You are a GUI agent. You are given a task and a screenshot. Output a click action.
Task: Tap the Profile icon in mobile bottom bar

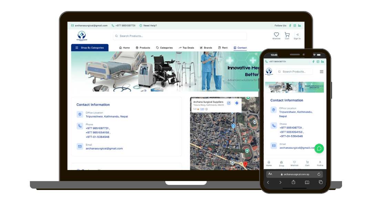[320, 162]
